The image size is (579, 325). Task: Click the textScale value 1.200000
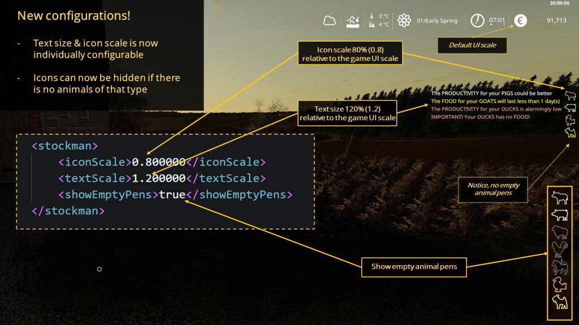[x=158, y=178]
